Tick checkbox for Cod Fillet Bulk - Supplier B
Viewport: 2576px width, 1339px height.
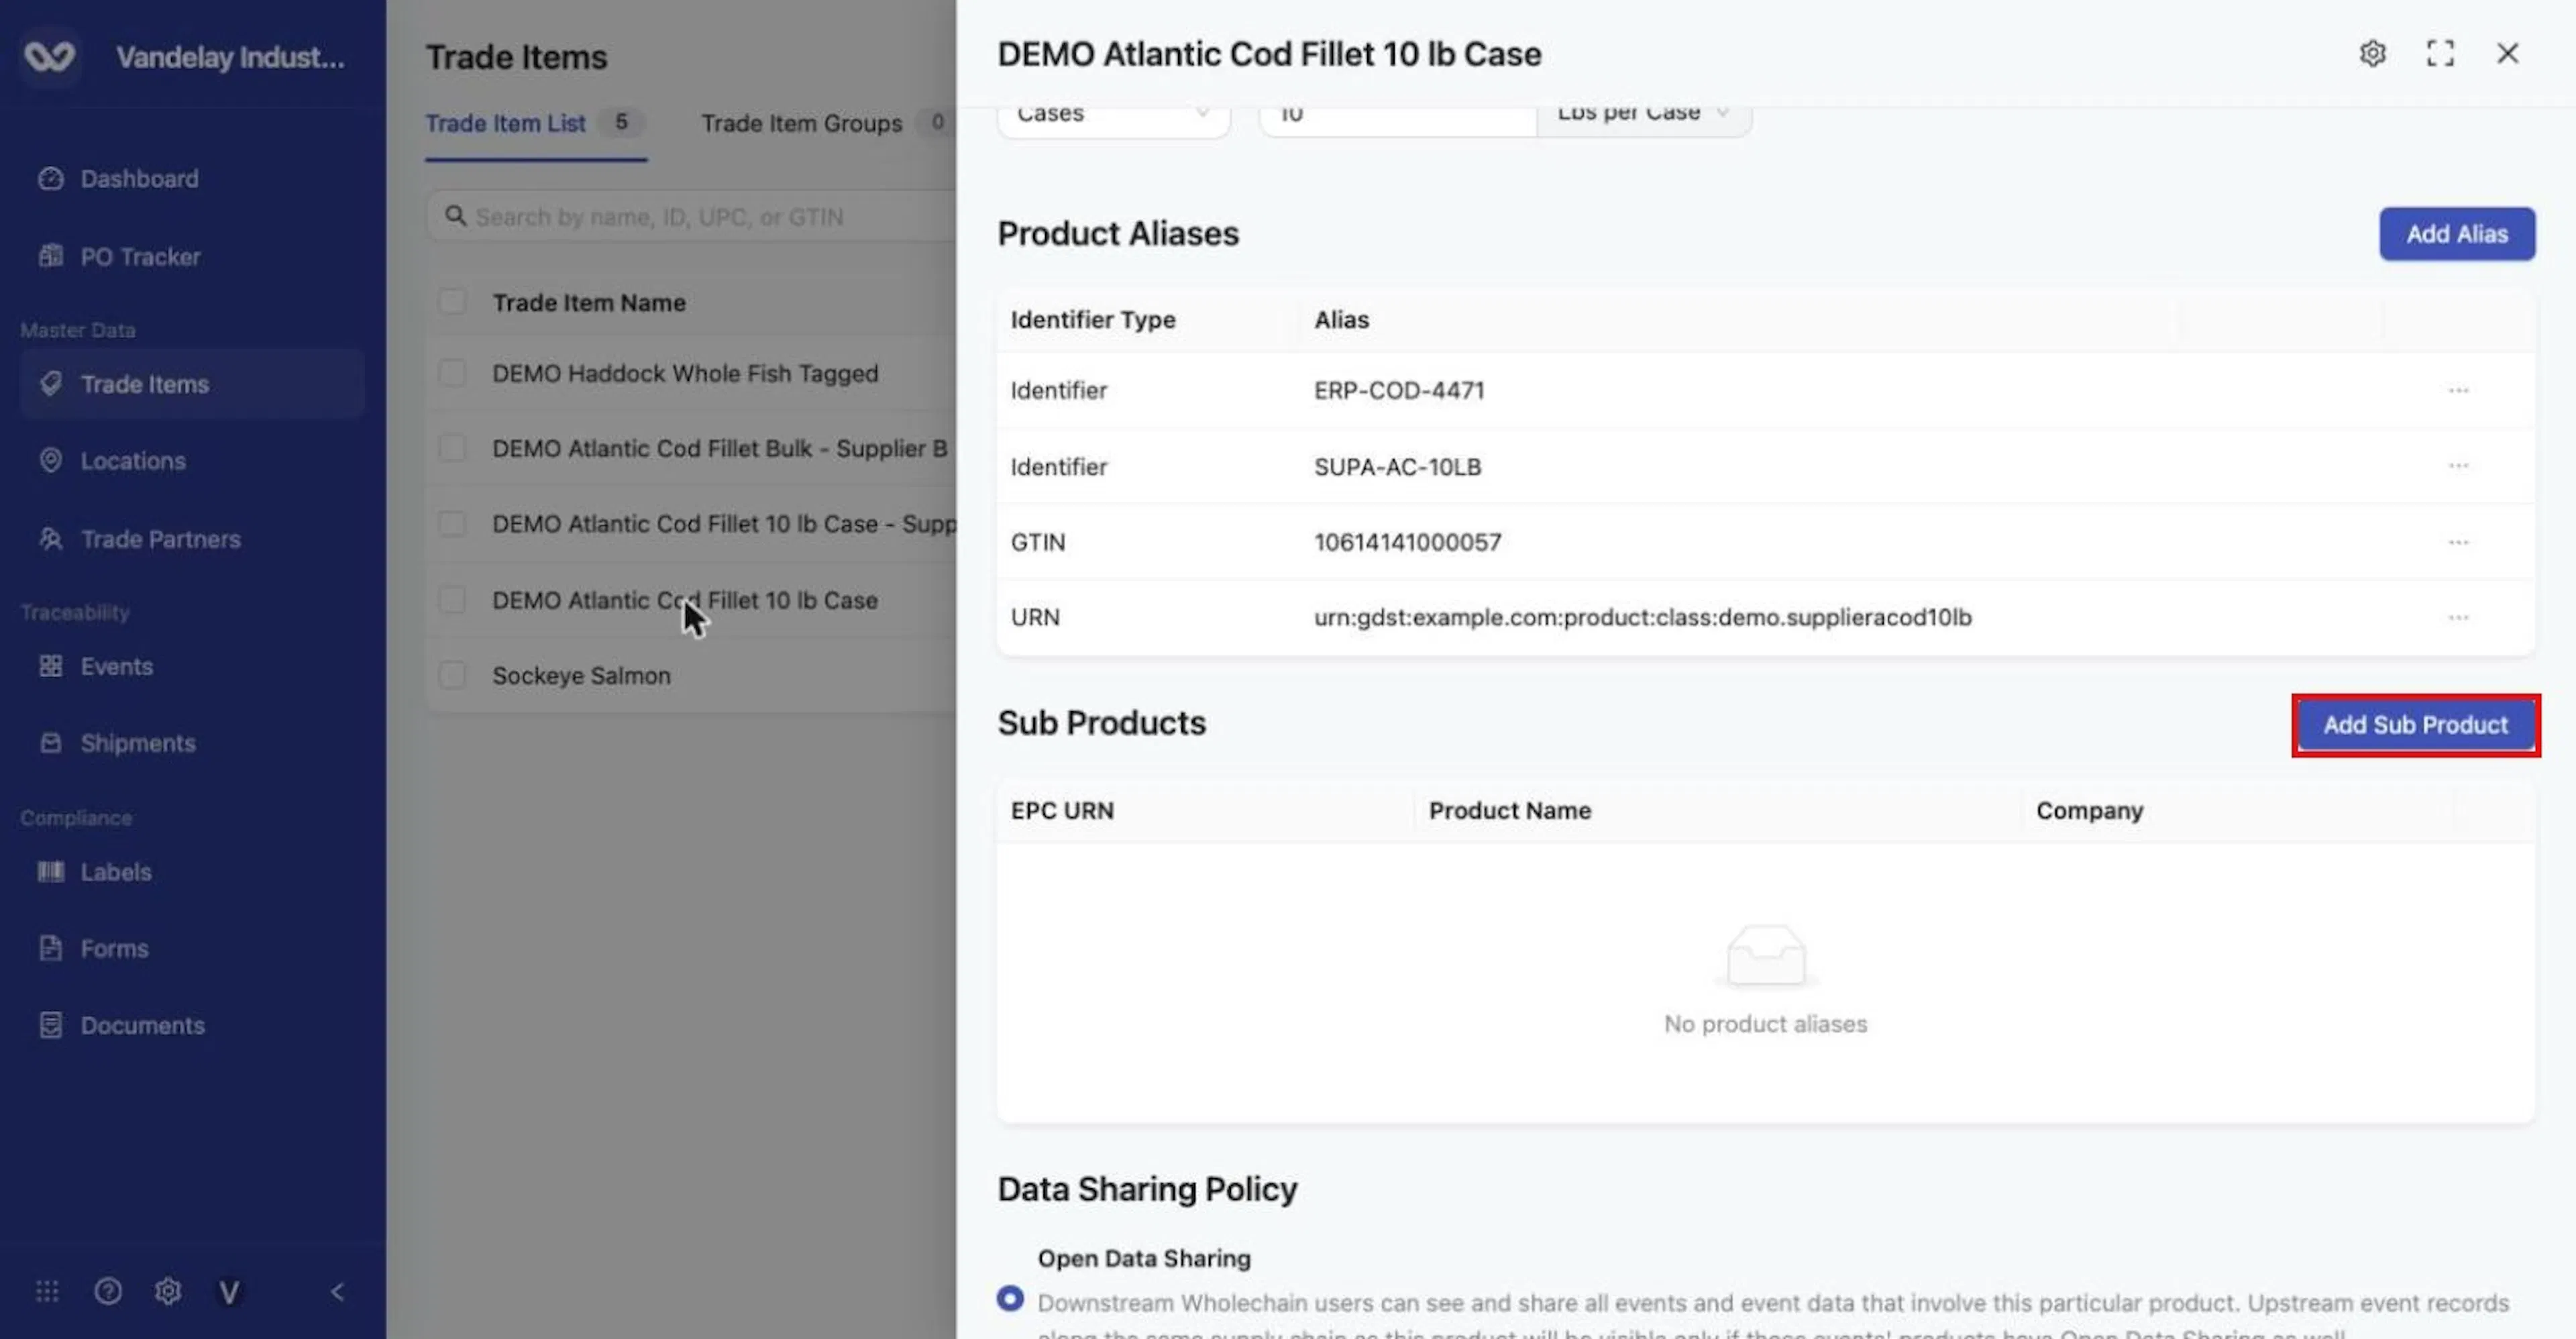point(452,447)
